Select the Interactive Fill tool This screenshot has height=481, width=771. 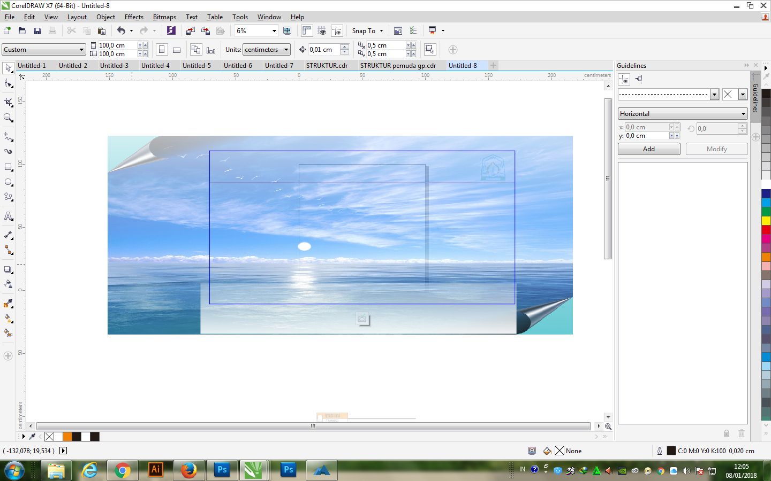pyautogui.click(x=8, y=318)
